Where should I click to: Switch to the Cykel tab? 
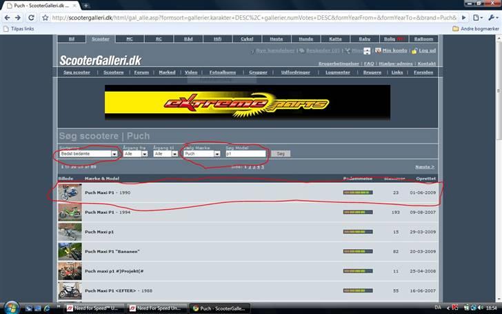point(247,39)
